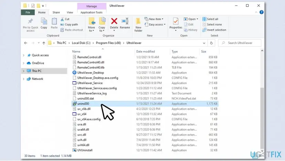Select the uv_x64 application icon
Image resolution: width=285 pixels, height=161 pixels.
[74, 114]
